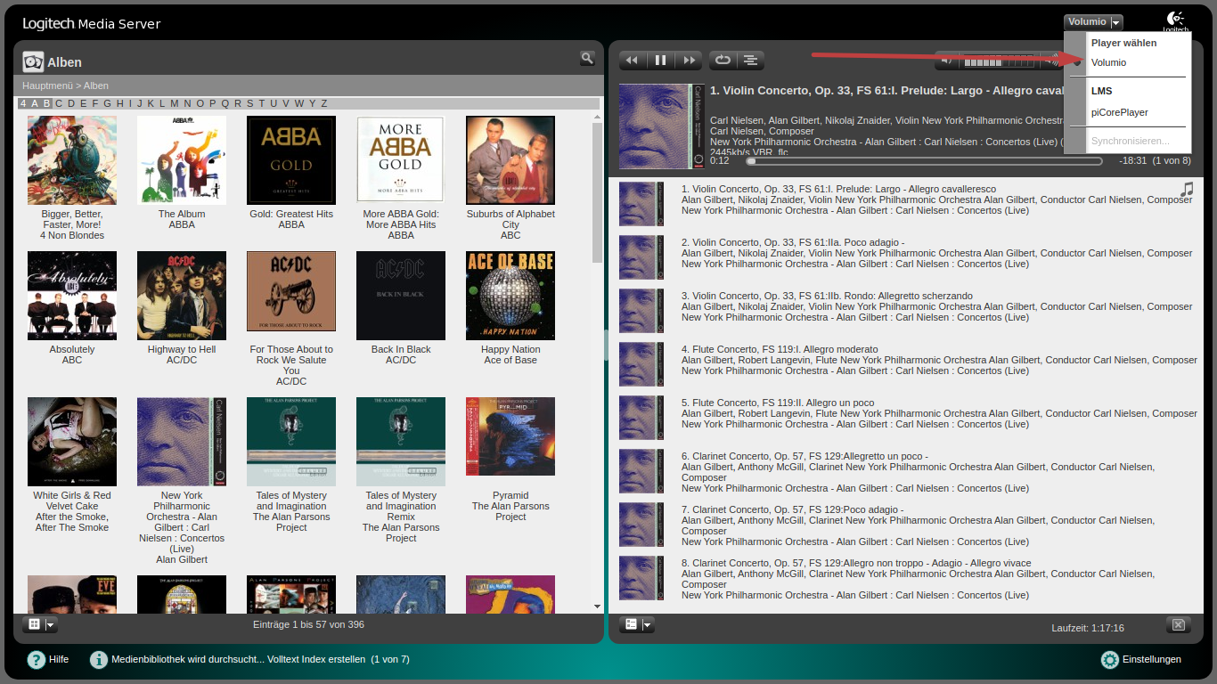Open The Album by ABBA cover
The width and height of the screenshot is (1217, 684).
tap(182, 160)
